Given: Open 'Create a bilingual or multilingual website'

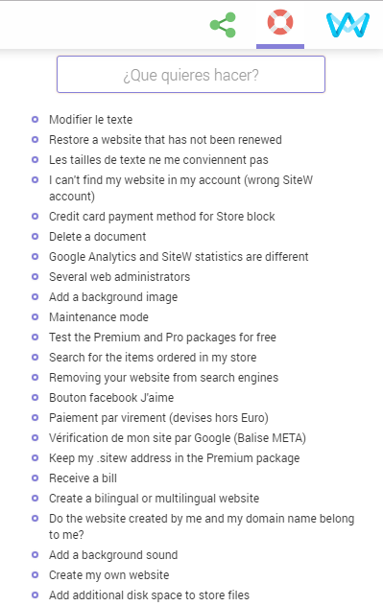Looking at the screenshot, I should (x=154, y=499).
